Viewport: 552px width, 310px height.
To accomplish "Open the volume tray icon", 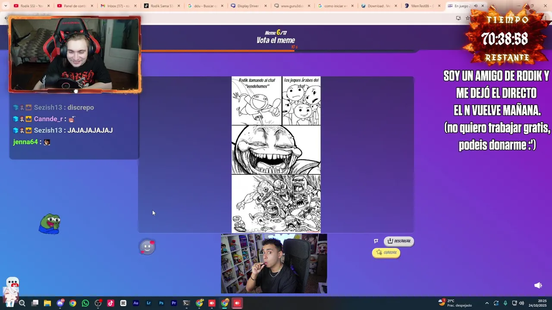I will coord(521,303).
